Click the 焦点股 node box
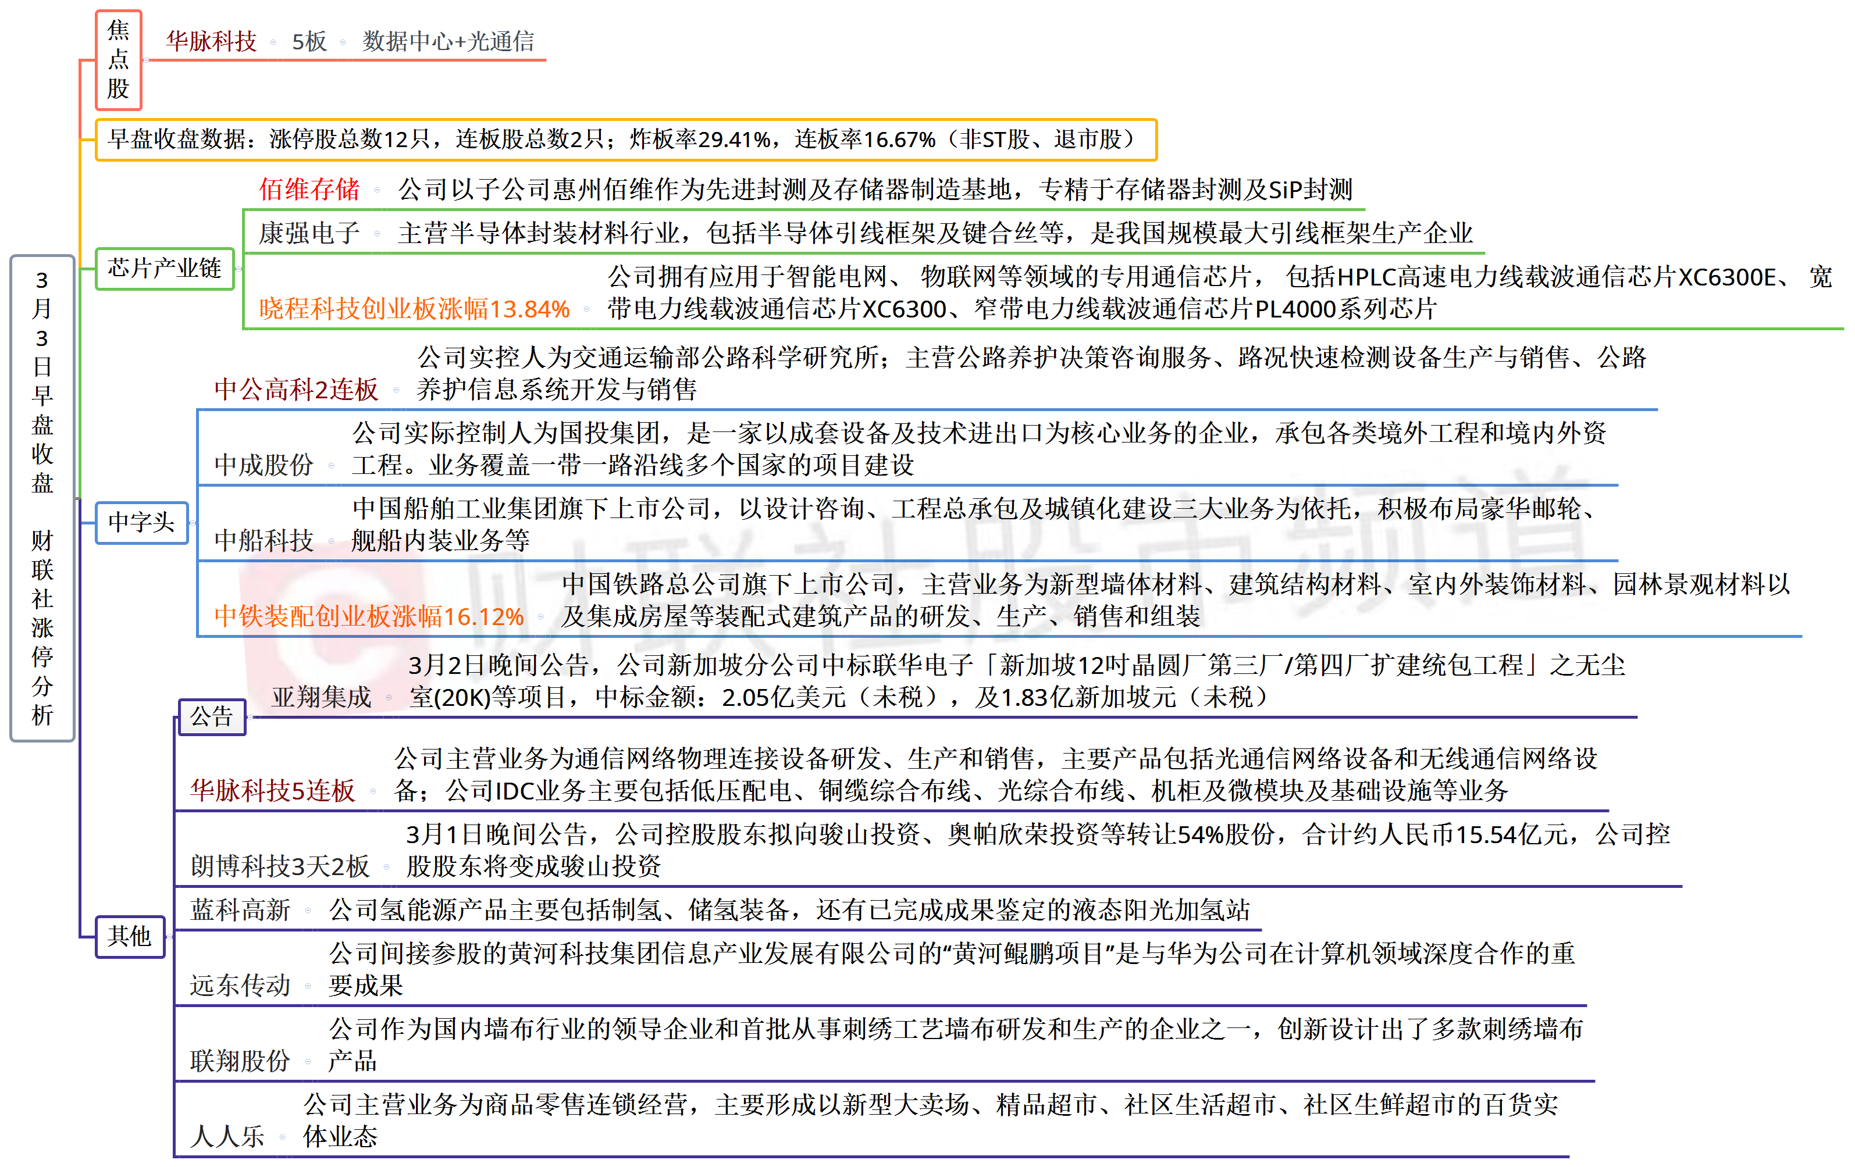 pos(118,60)
